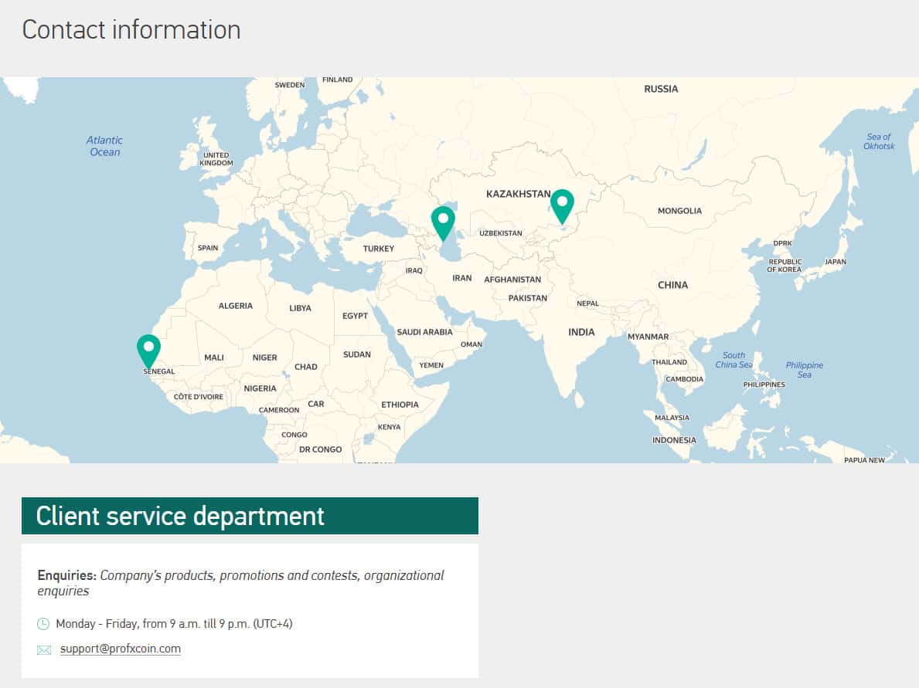Click the Turkey label on the map

point(379,249)
